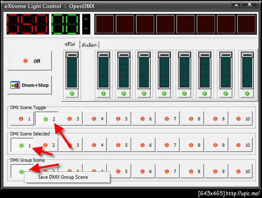Select DMX Scene Selected button 10
Viewport: 262px width, 198px height.
(x=241, y=145)
